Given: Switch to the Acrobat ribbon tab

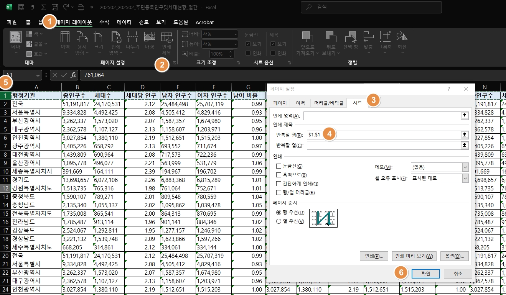Looking at the screenshot, I should (x=204, y=22).
